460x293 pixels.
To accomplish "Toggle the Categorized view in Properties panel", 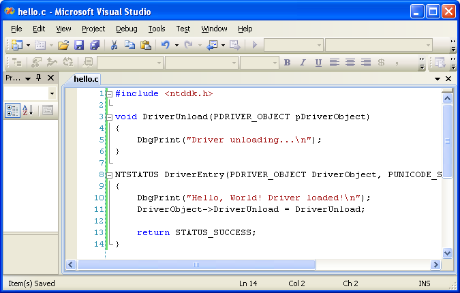I will click(12, 110).
